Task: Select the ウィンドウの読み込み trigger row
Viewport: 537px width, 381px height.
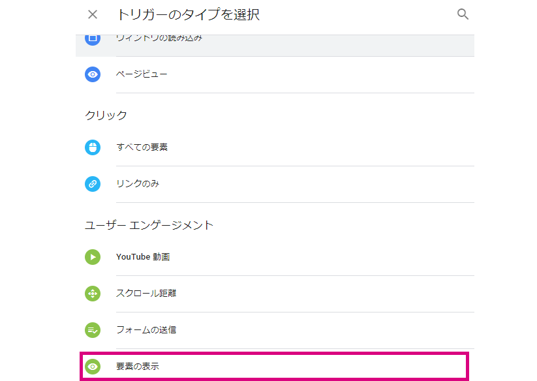Action: 275,46
